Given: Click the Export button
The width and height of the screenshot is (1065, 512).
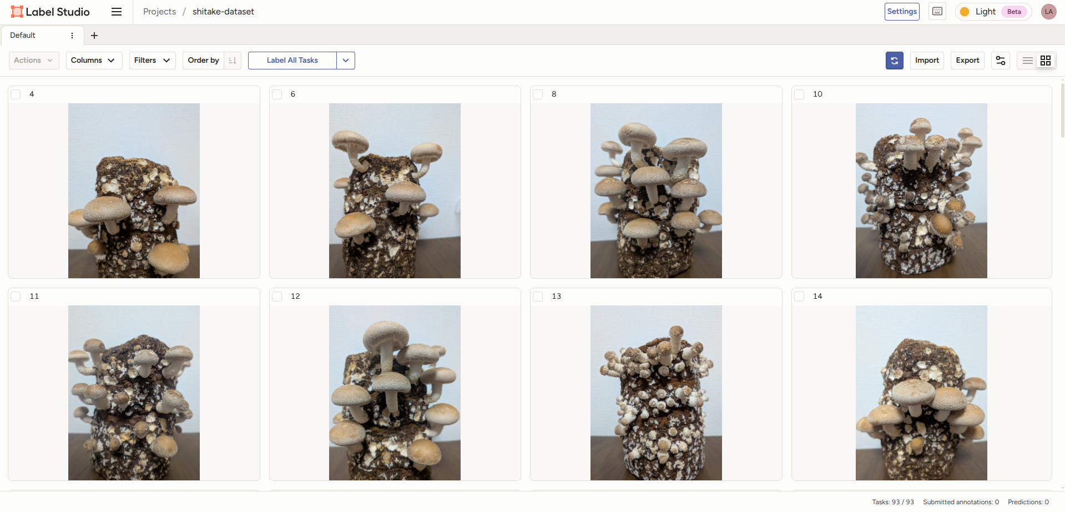Looking at the screenshot, I should [967, 61].
